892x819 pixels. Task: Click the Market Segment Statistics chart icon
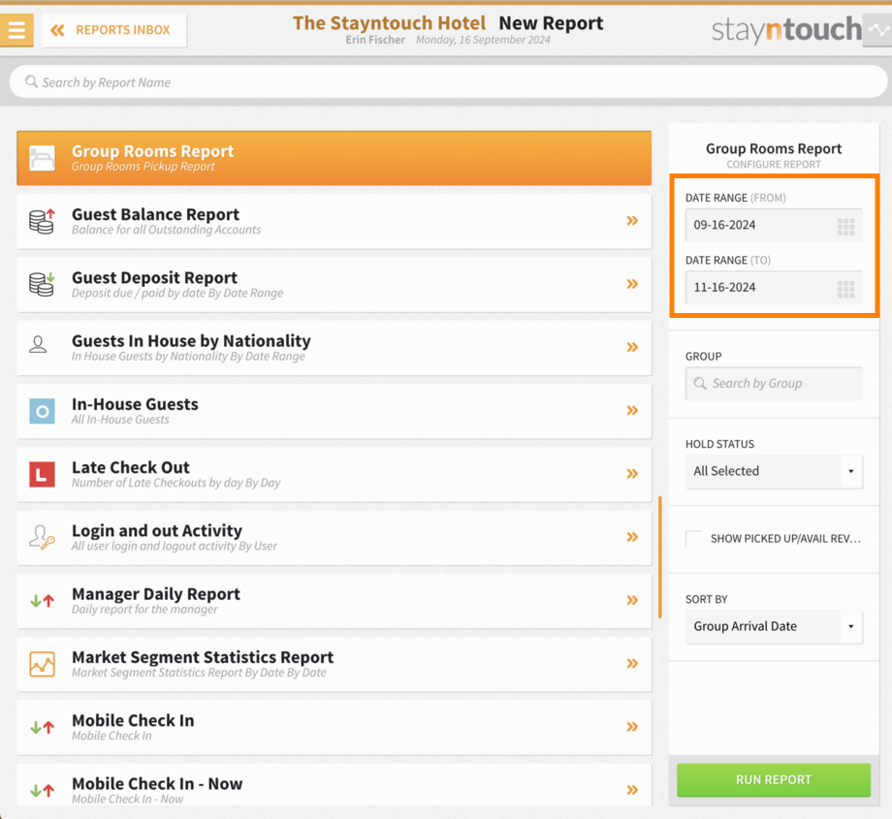point(42,664)
